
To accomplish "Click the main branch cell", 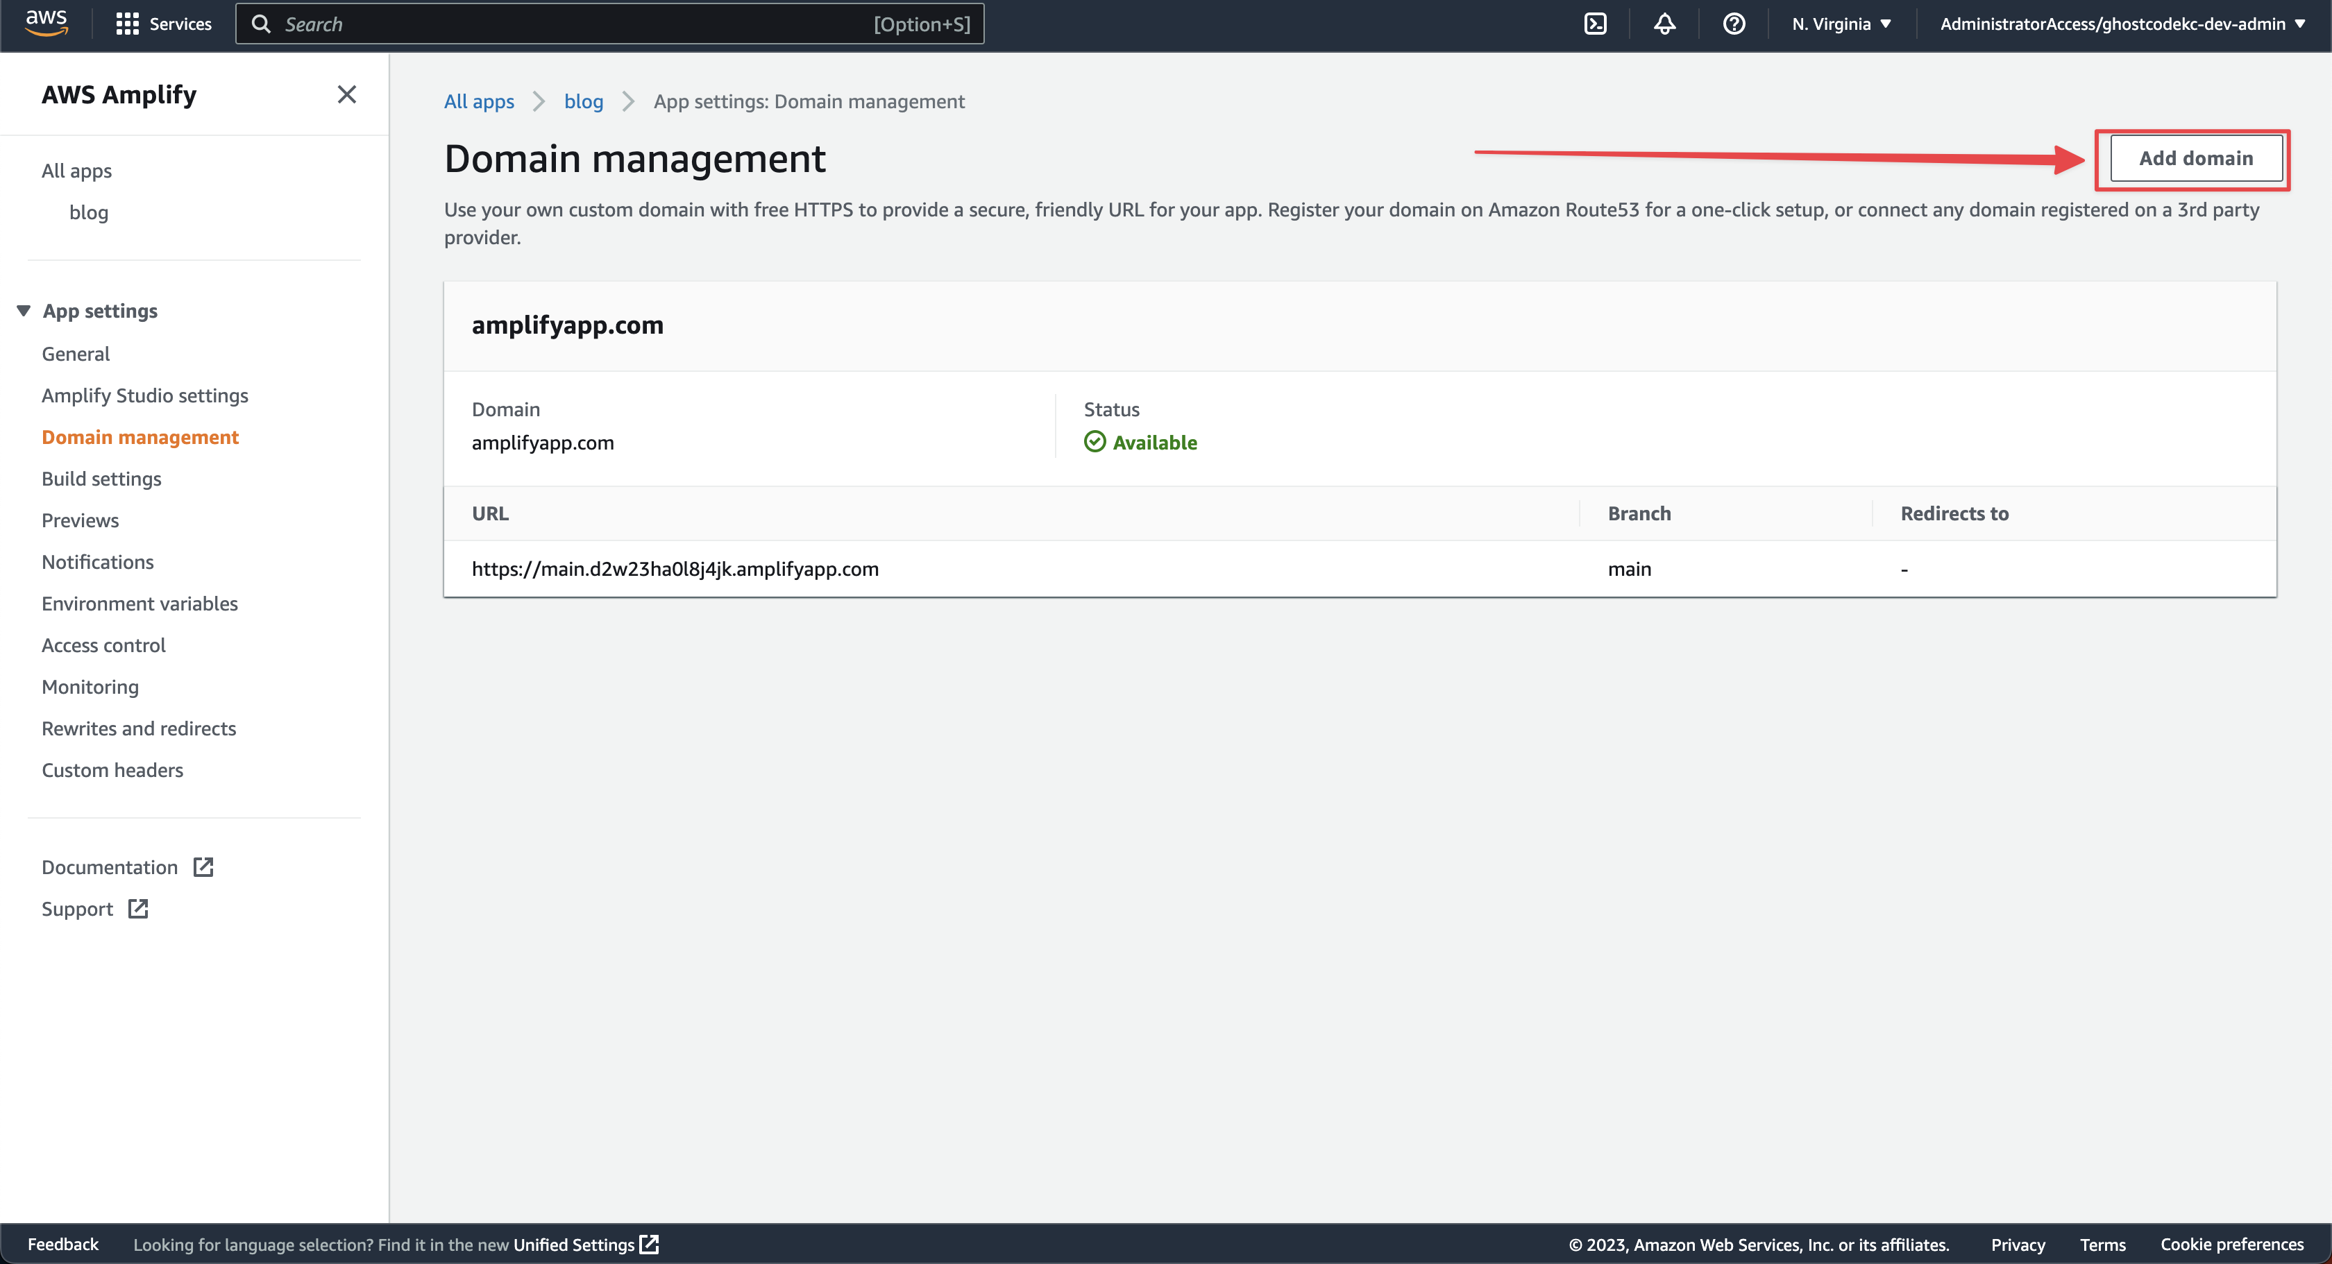I will pyautogui.click(x=1630, y=568).
